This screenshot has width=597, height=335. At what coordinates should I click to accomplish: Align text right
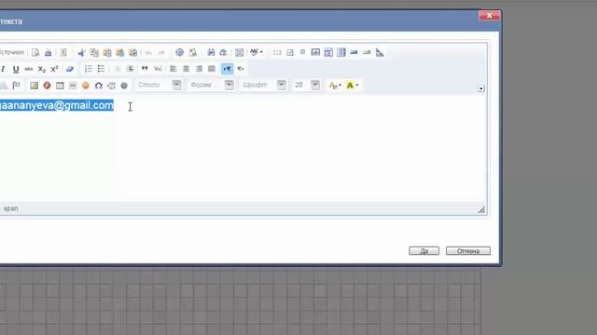(199, 69)
